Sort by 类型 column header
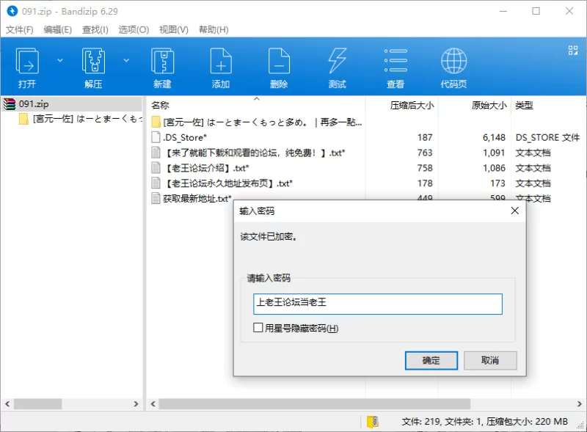 (x=524, y=106)
